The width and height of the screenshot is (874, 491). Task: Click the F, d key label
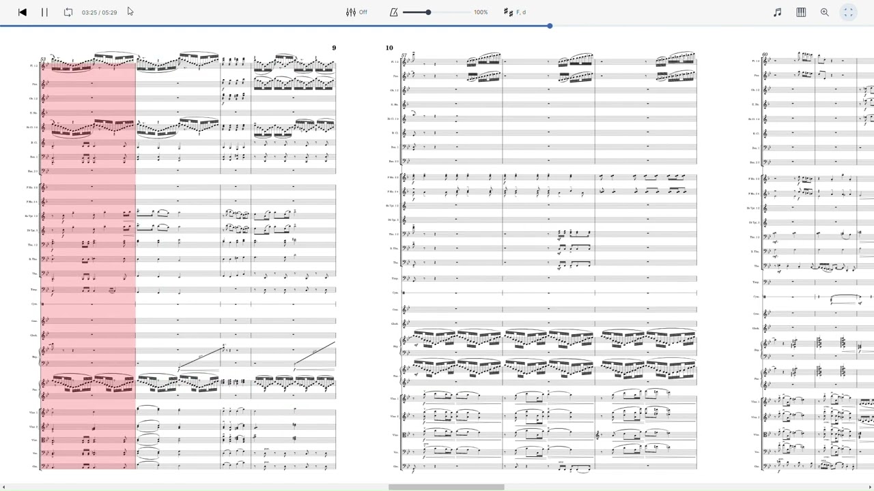(x=521, y=12)
